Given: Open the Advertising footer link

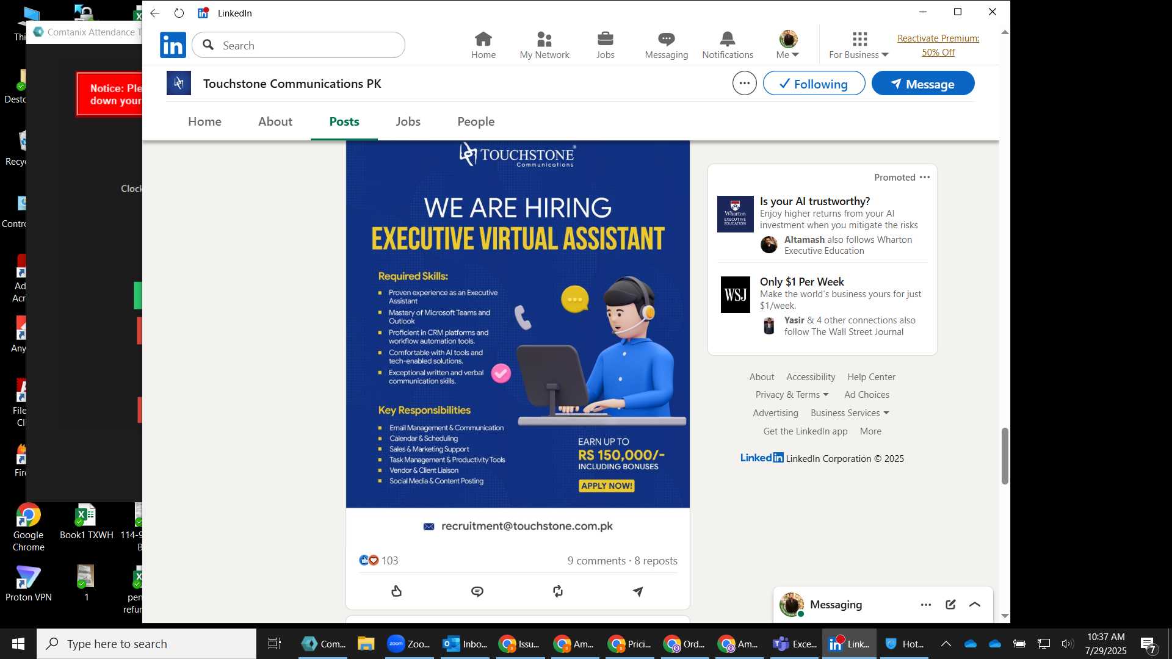Looking at the screenshot, I should tap(775, 413).
